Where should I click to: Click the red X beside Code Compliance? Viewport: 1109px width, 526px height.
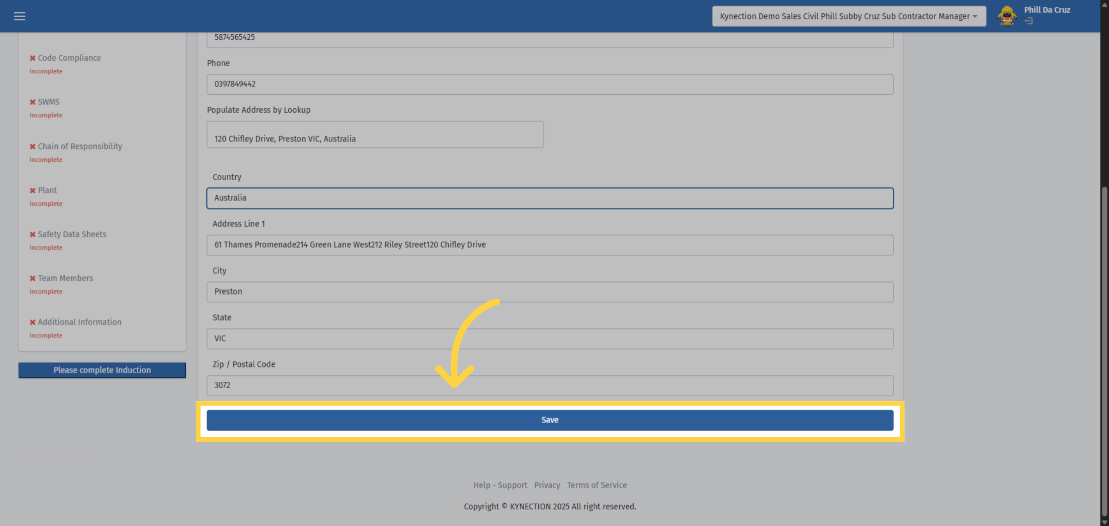point(33,58)
